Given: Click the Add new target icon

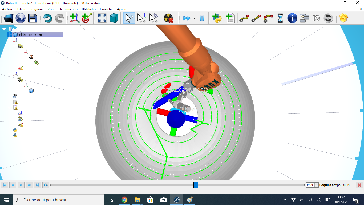Looking at the screenshot, I should point(87,18).
